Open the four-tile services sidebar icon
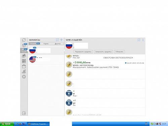Viewport: 168px width, 126px height. pos(24,61)
